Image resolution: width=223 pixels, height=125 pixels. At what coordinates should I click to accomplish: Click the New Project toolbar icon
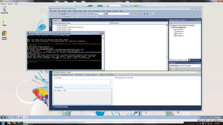[52, 14]
